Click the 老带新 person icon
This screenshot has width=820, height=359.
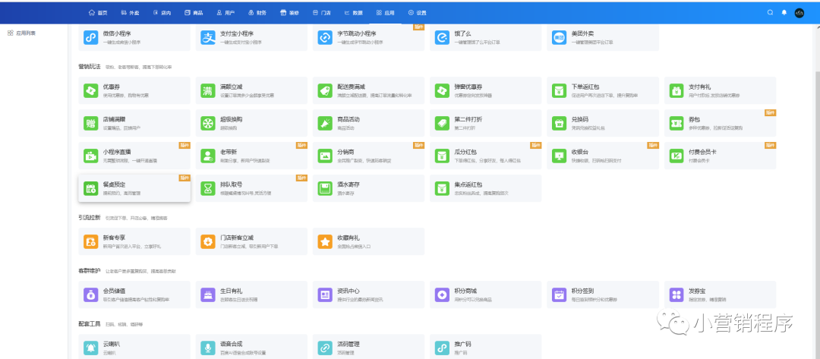coord(208,156)
